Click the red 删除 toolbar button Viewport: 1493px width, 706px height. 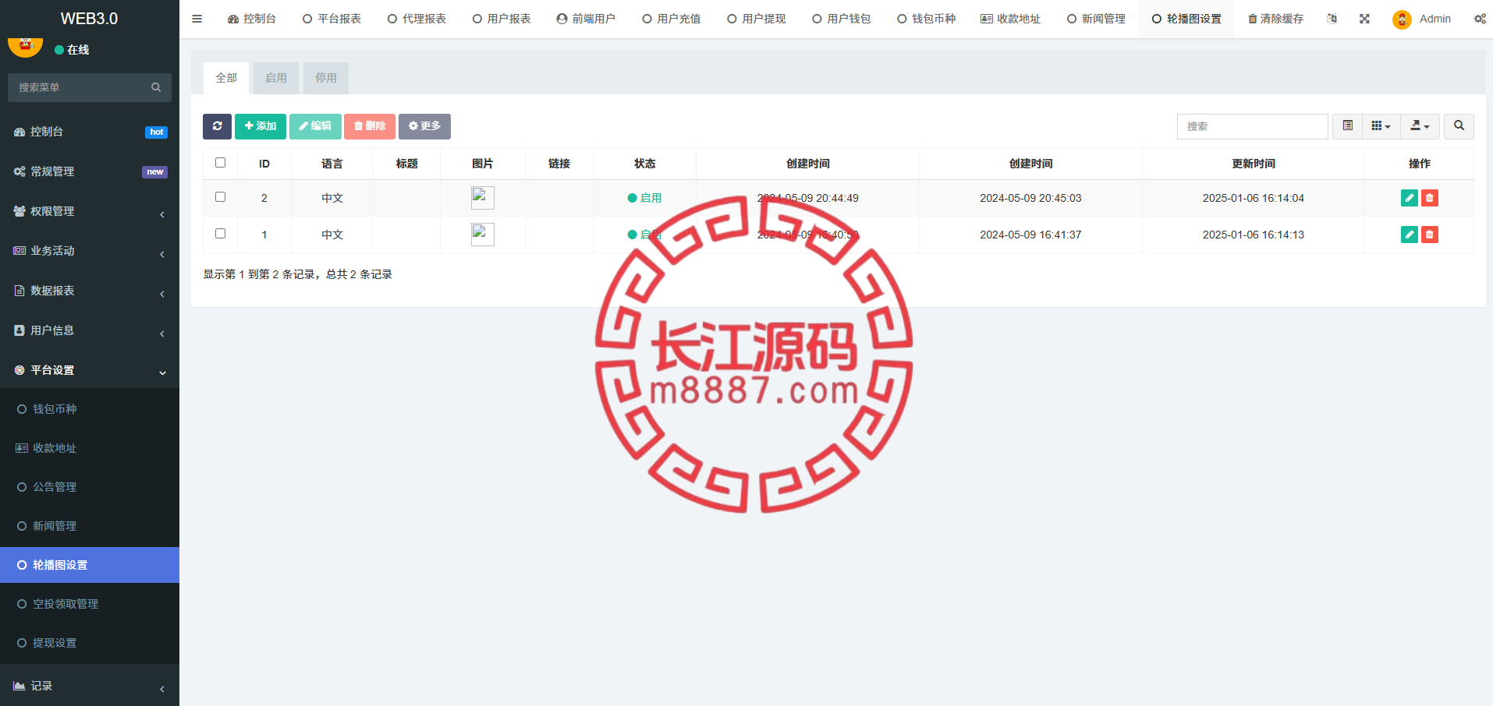[x=370, y=126]
